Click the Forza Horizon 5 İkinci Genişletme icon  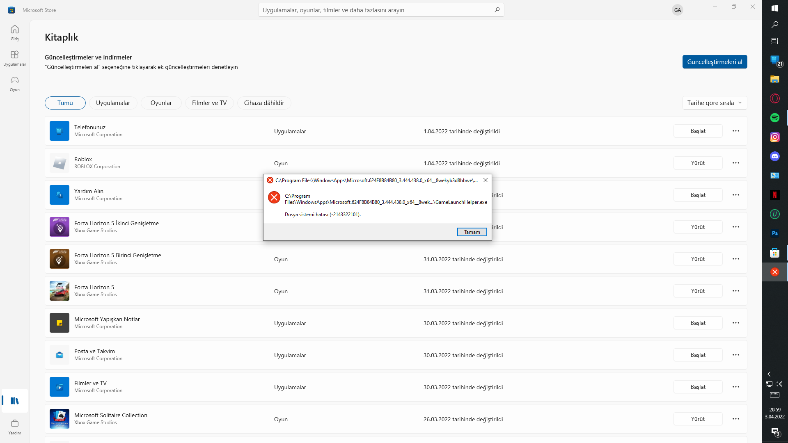[60, 227]
